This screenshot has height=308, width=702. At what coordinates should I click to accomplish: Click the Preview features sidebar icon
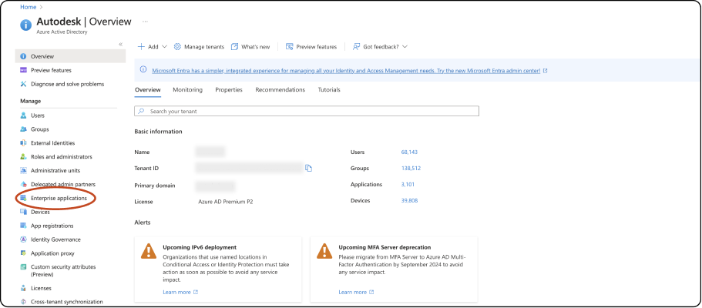tap(23, 70)
